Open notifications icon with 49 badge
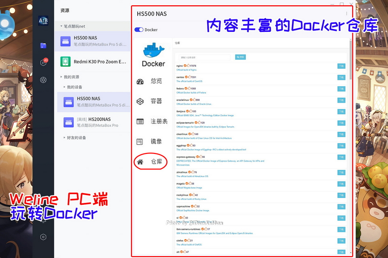 click(x=44, y=62)
